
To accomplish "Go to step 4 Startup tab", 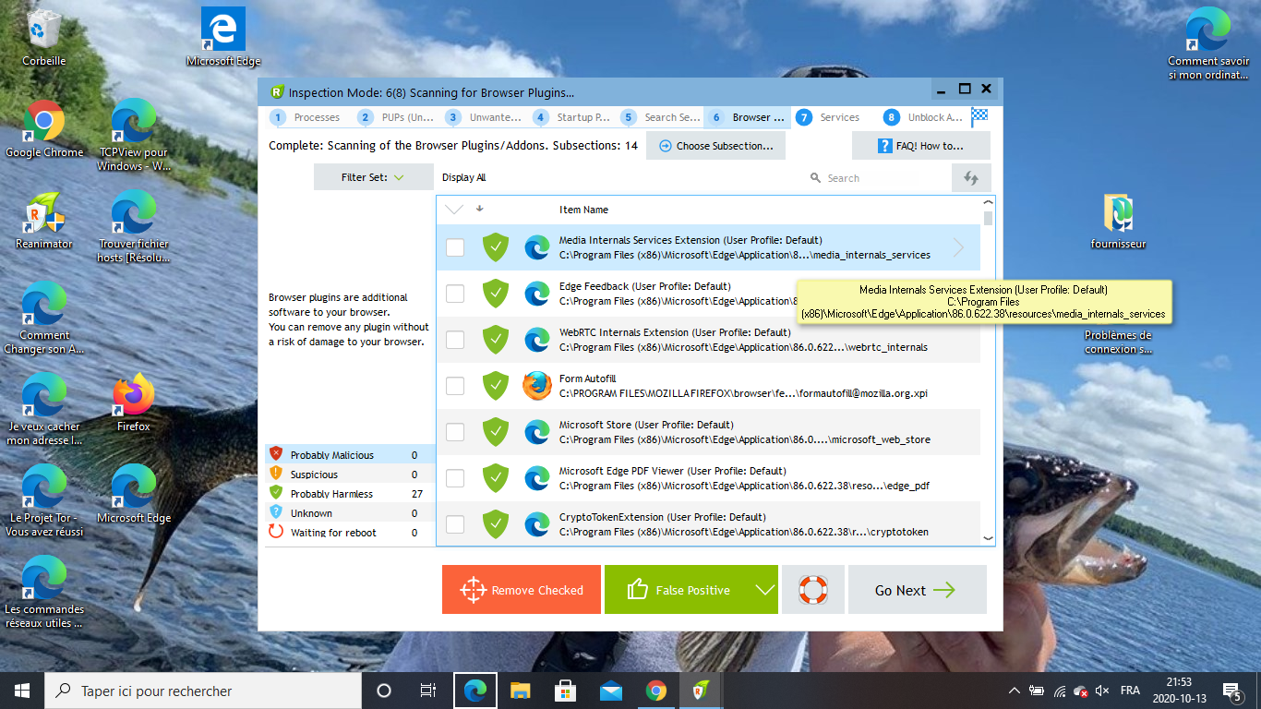I will [571, 117].
